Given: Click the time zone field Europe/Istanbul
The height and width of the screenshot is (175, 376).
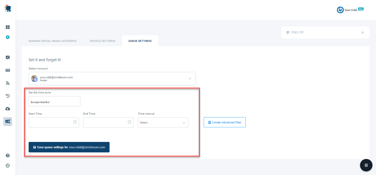Looking at the screenshot, I should click(55, 101).
